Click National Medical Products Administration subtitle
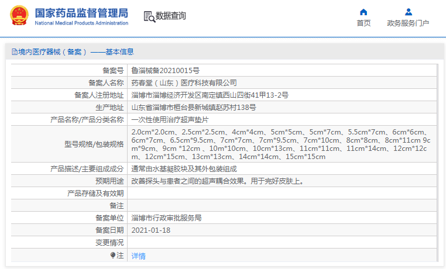446x269 pixels. 81,23
